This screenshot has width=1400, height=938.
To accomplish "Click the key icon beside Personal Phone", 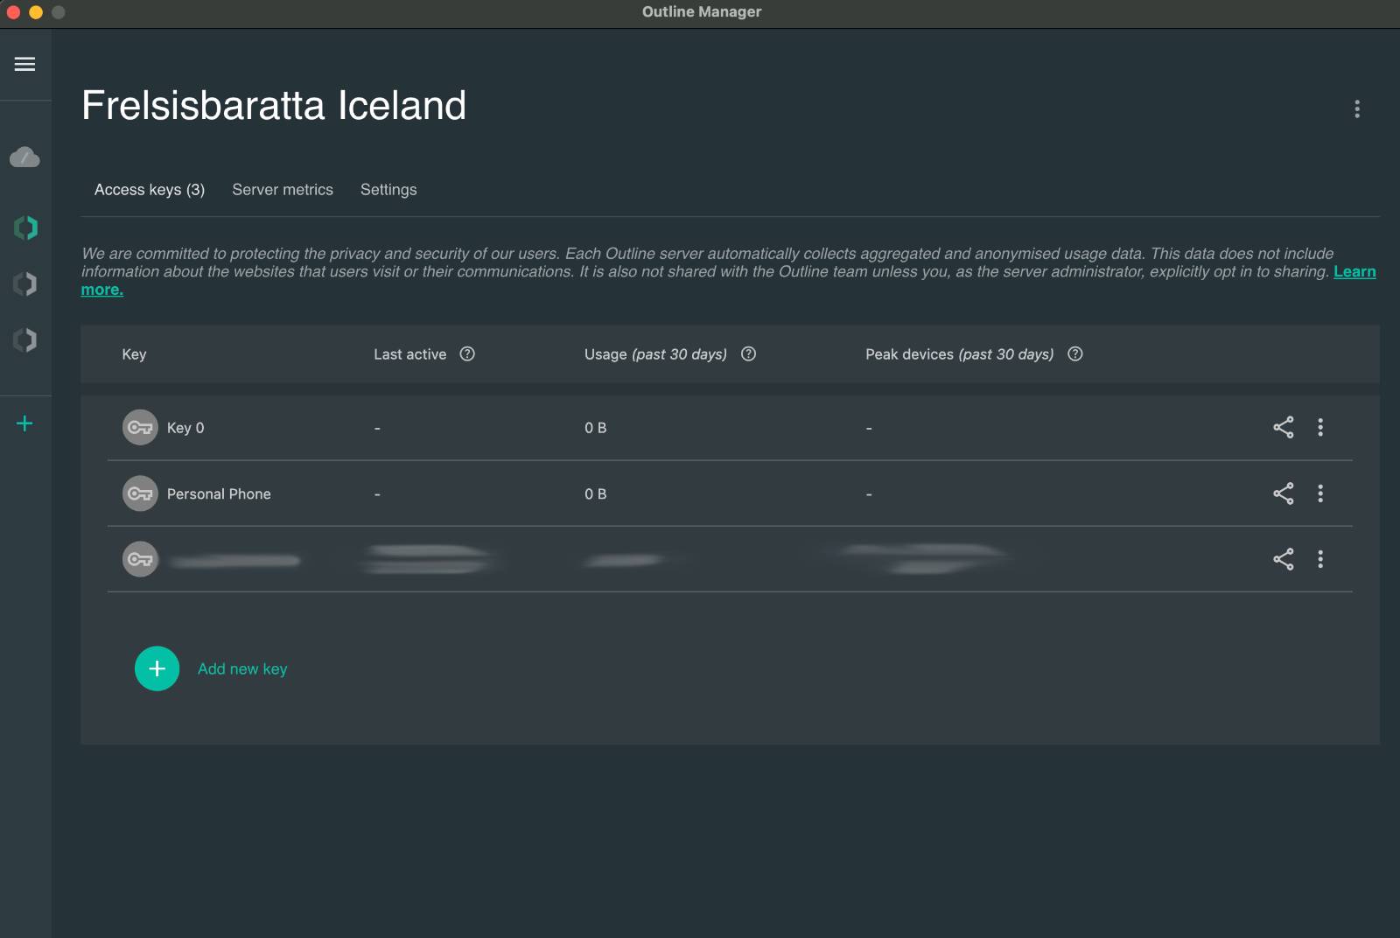I will (140, 493).
